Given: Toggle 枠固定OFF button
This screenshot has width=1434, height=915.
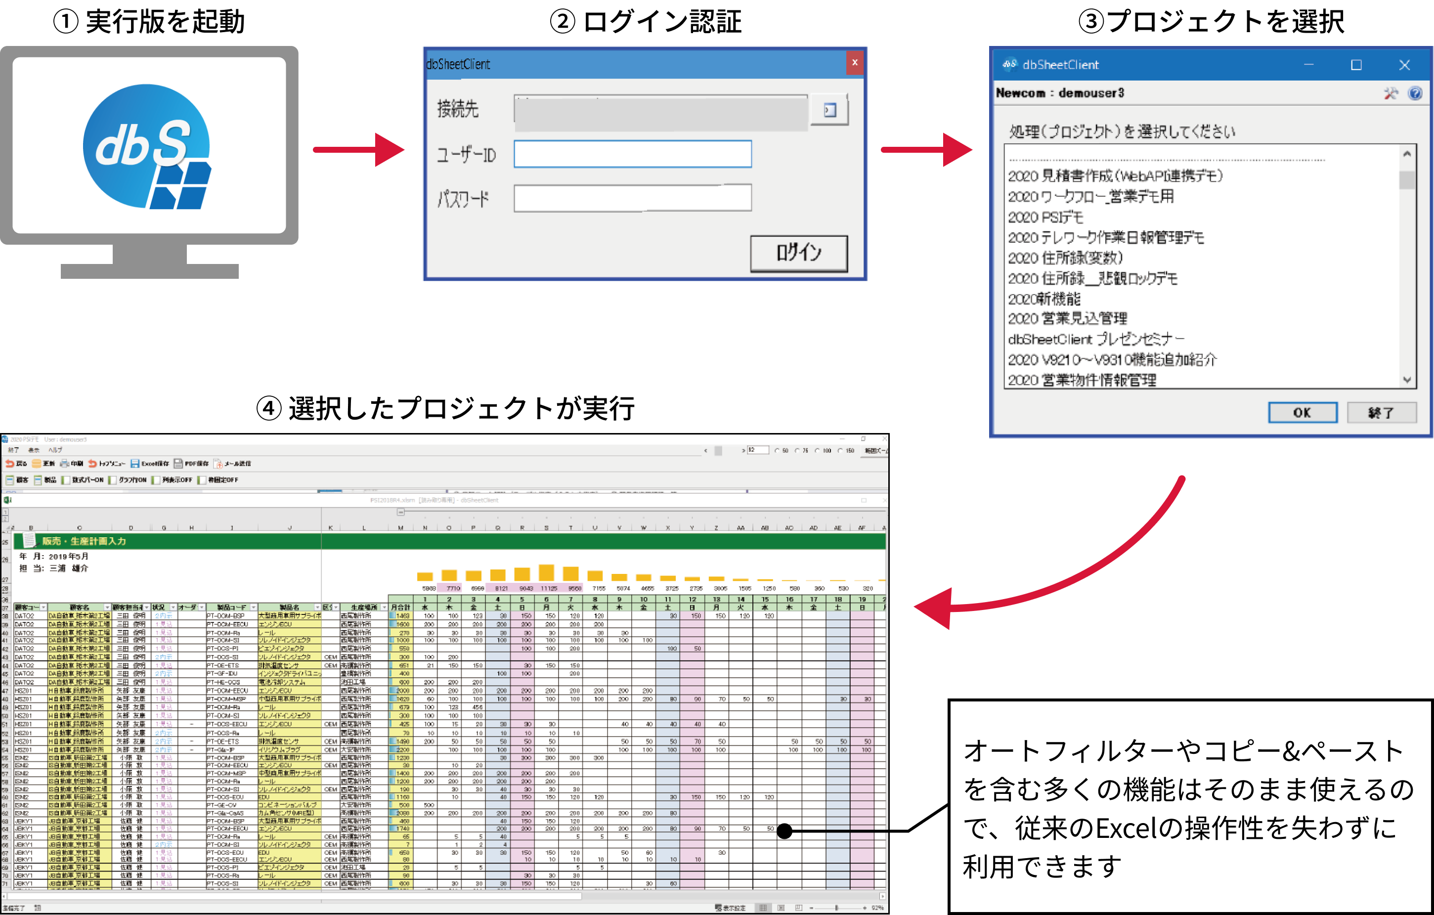Looking at the screenshot, I should pyautogui.click(x=218, y=480).
